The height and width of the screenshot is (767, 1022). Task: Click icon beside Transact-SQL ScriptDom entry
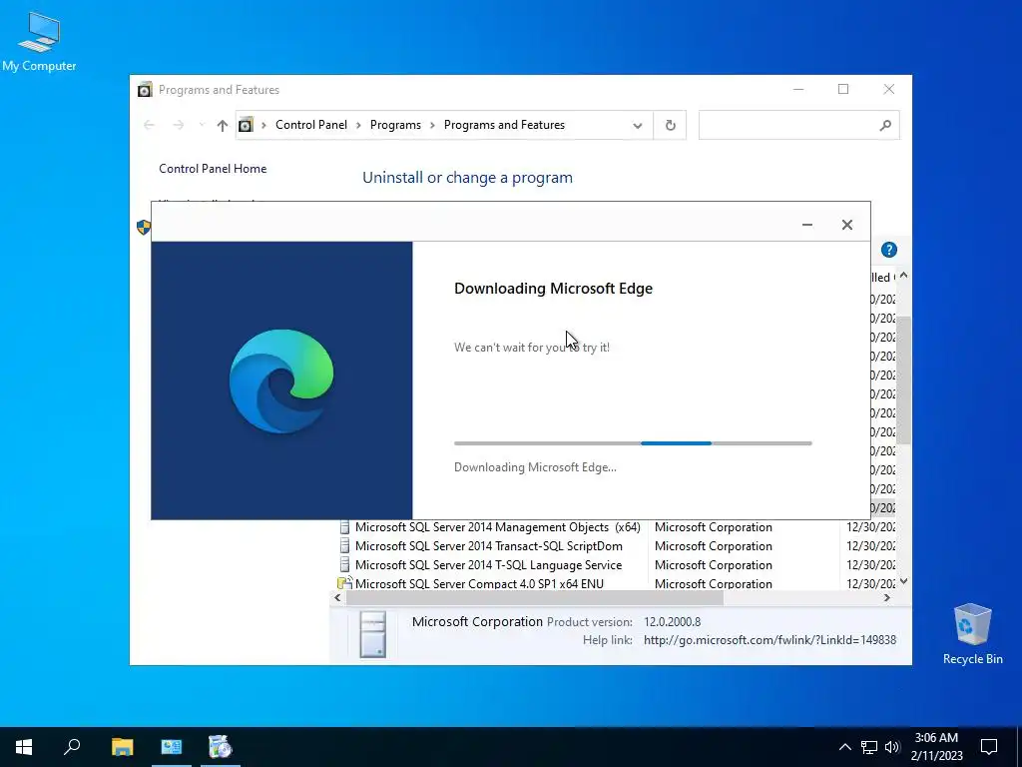point(344,546)
